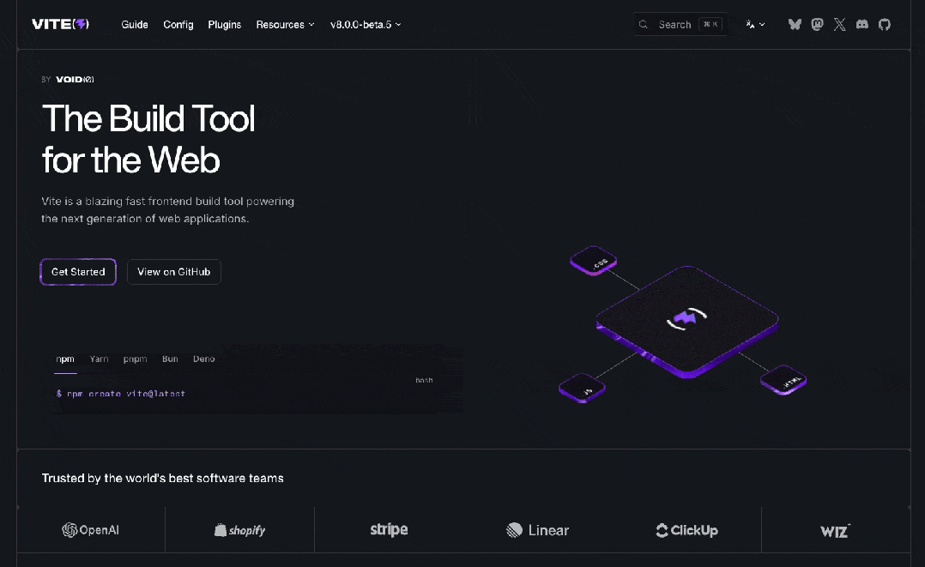This screenshot has width=925, height=567.
Task: Select the Yarn package manager tab
Action: click(100, 359)
